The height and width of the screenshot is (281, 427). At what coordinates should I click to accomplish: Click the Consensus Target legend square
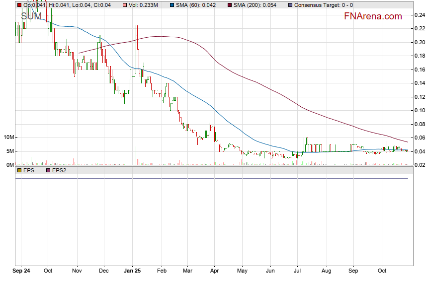(290, 5)
